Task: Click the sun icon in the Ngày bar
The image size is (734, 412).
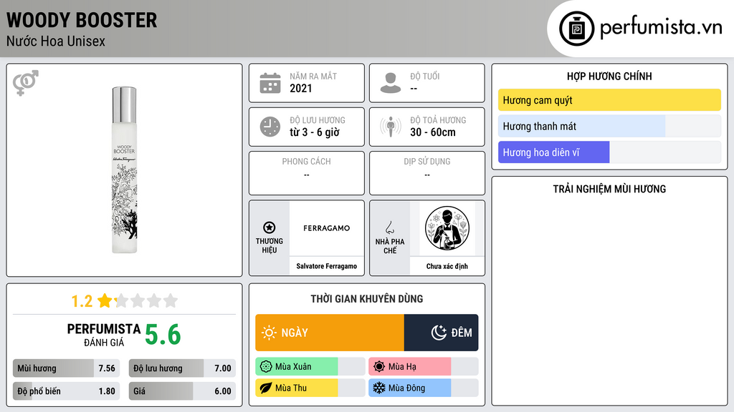Action: [269, 333]
